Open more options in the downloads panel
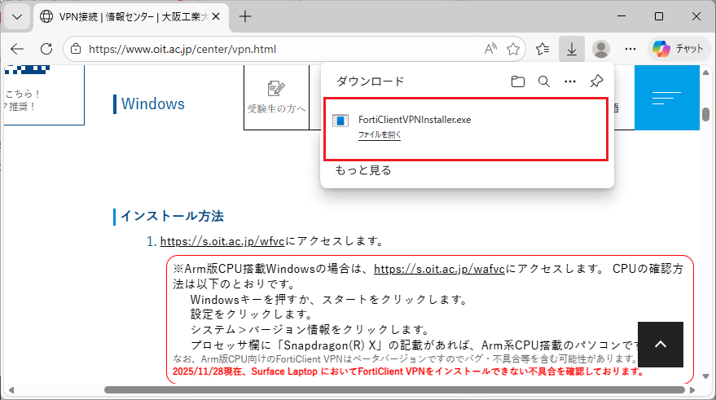 click(570, 81)
